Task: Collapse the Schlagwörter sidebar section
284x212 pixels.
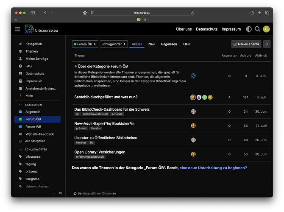Action: coord(36,149)
